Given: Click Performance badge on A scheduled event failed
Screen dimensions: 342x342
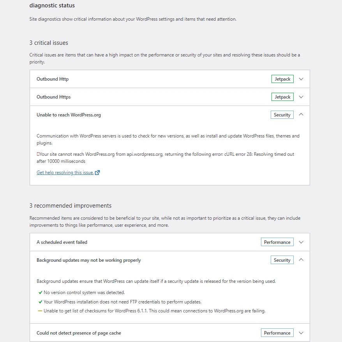Looking at the screenshot, I should [277, 242].
